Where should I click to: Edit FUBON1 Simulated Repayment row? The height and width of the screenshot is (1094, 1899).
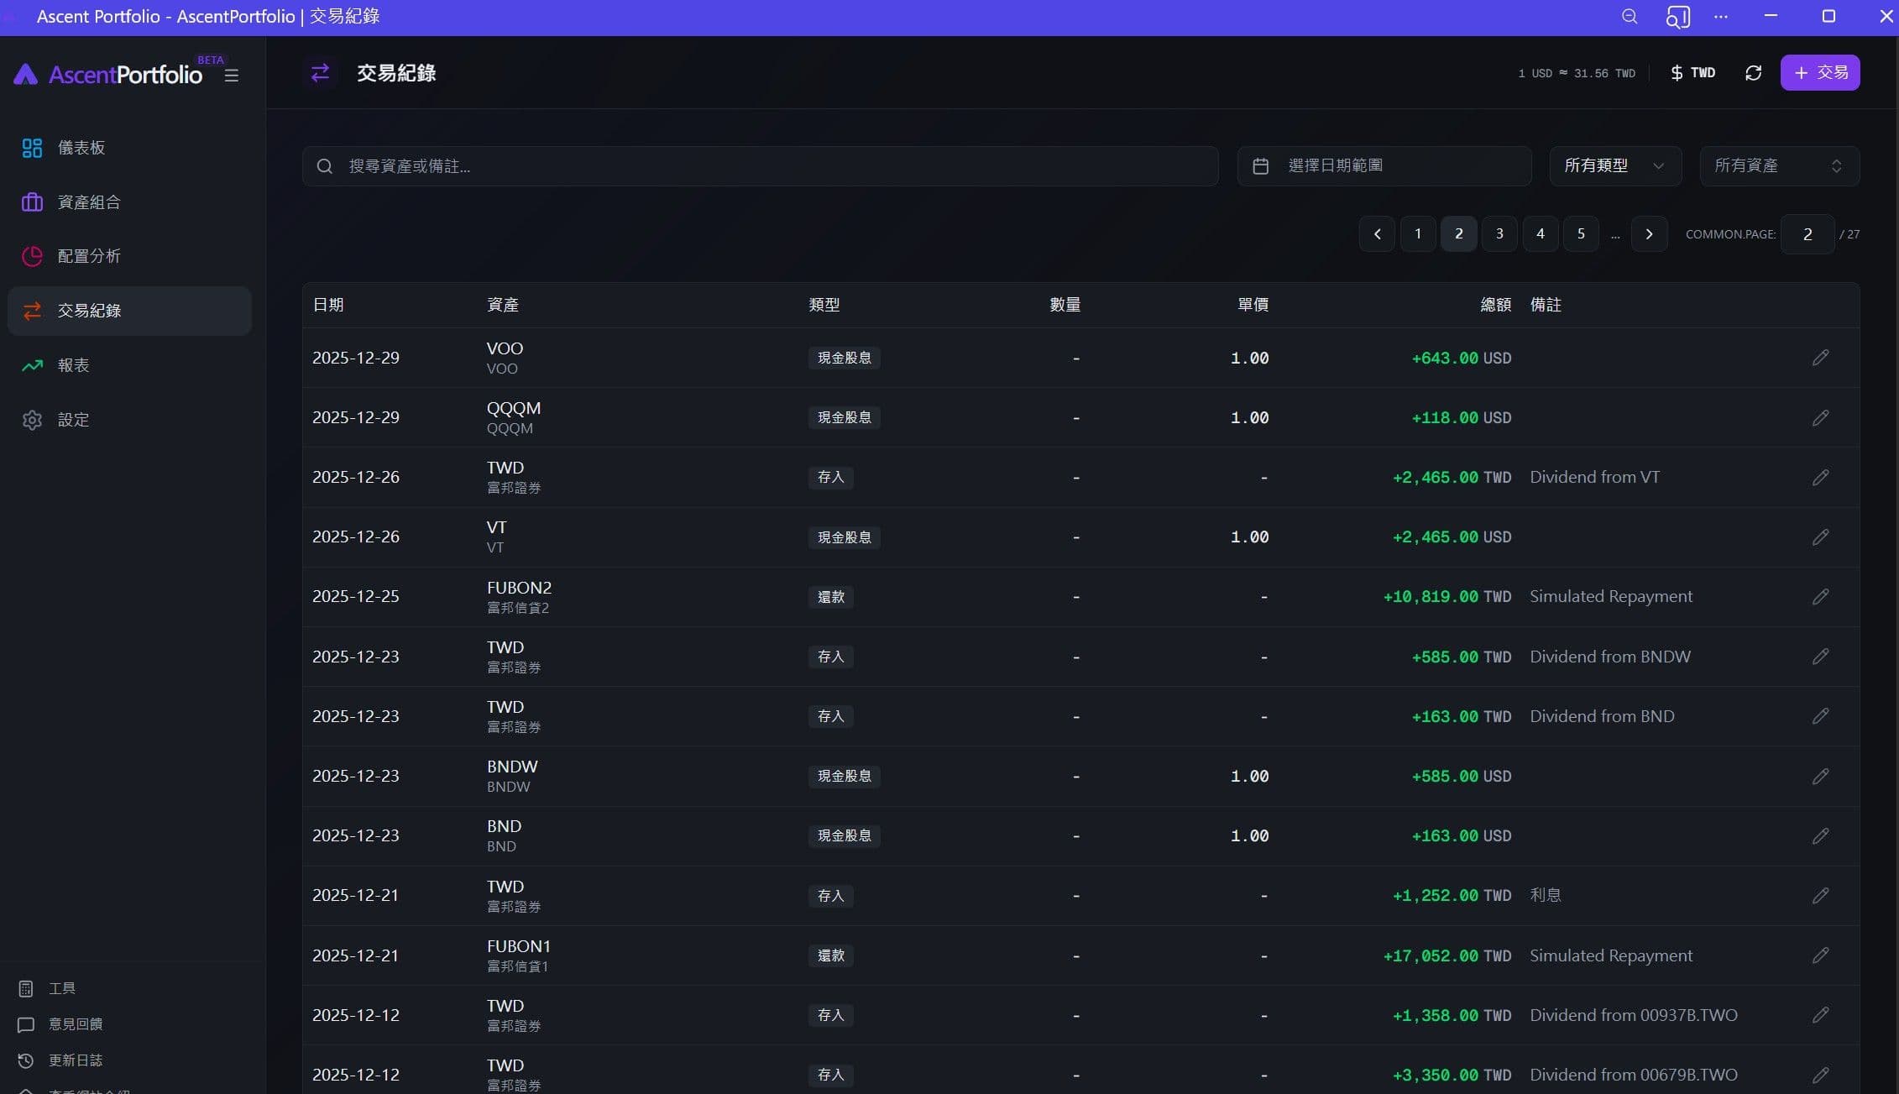pyautogui.click(x=1820, y=955)
